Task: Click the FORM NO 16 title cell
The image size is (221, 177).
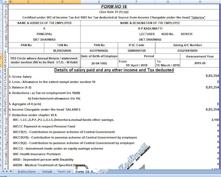Action: (x=114, y=7)
